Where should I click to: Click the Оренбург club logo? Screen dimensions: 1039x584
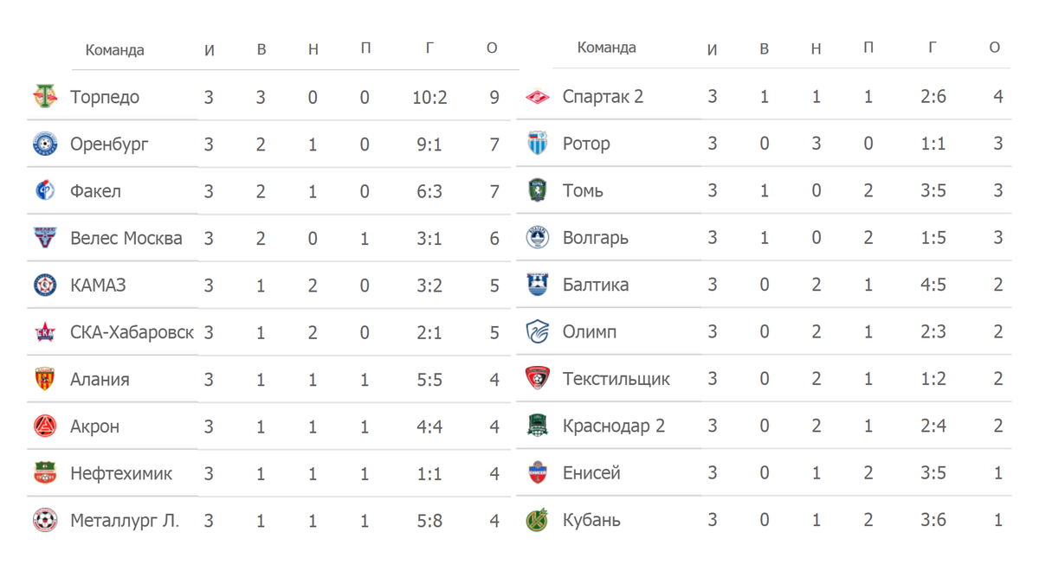(45, 144)
